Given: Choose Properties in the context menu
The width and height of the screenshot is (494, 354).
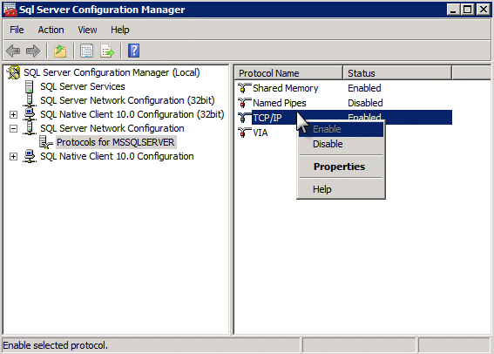Looking at the screenshot, I should coord(341,167).
